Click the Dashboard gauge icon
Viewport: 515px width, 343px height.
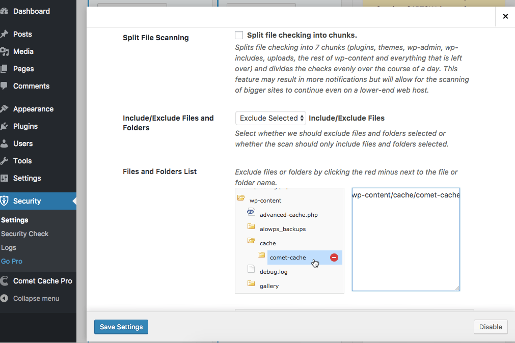point(4,11)
